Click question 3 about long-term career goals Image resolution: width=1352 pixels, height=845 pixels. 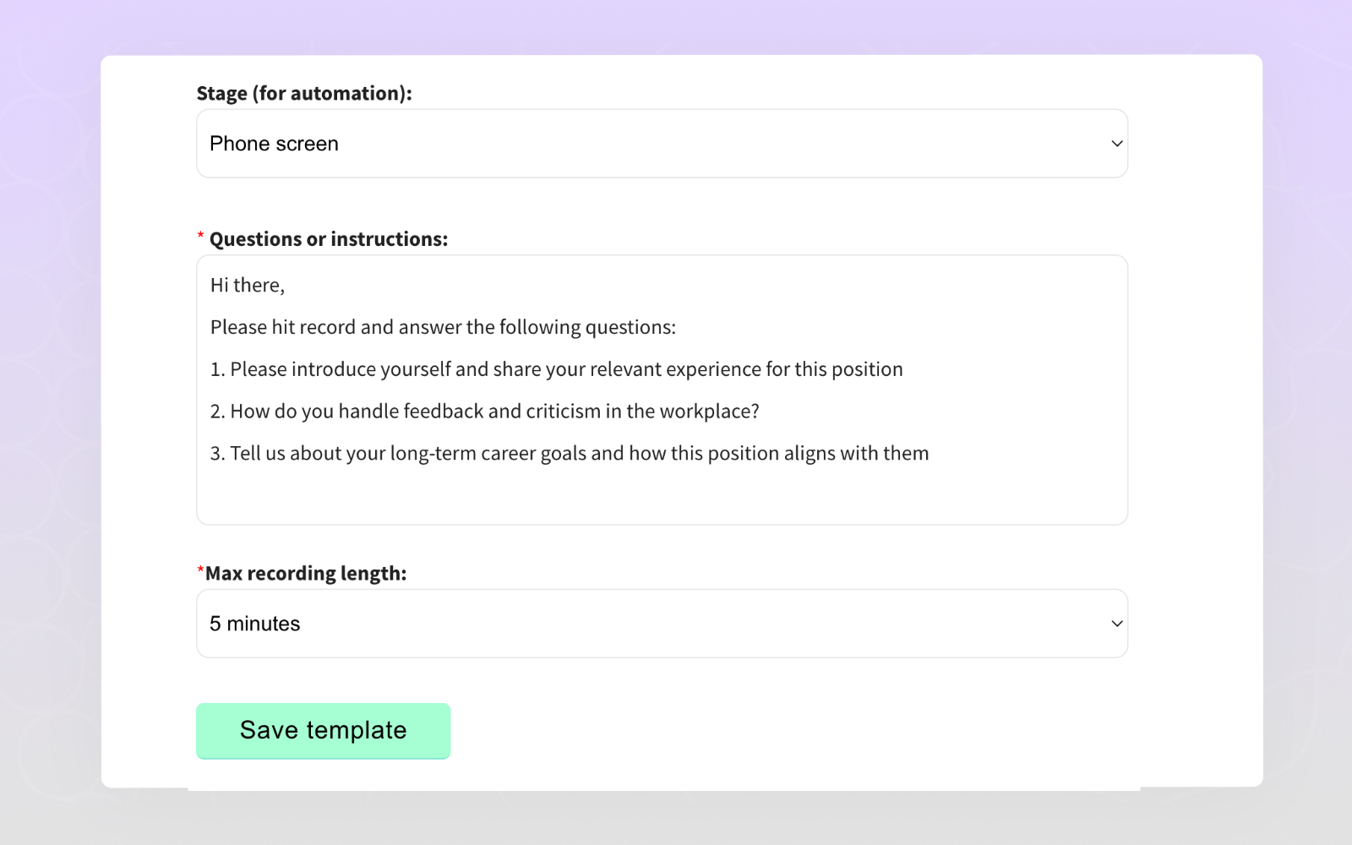point(569,453)
